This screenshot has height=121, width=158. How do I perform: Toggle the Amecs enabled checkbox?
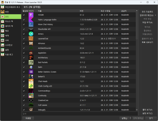[24, 34]
